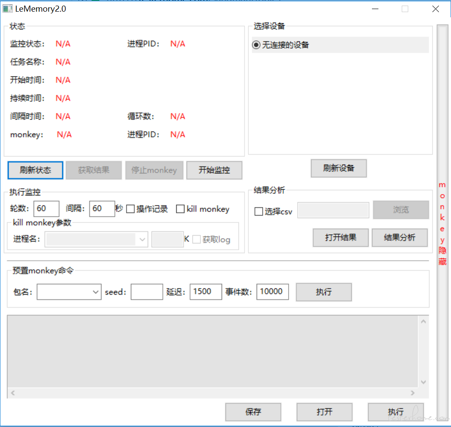Click the log area scroll up arrow
Screen dimensions: 451x427
[x=423, y=322]
